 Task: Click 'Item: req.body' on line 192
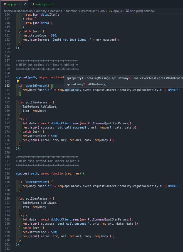pos(34,207)
